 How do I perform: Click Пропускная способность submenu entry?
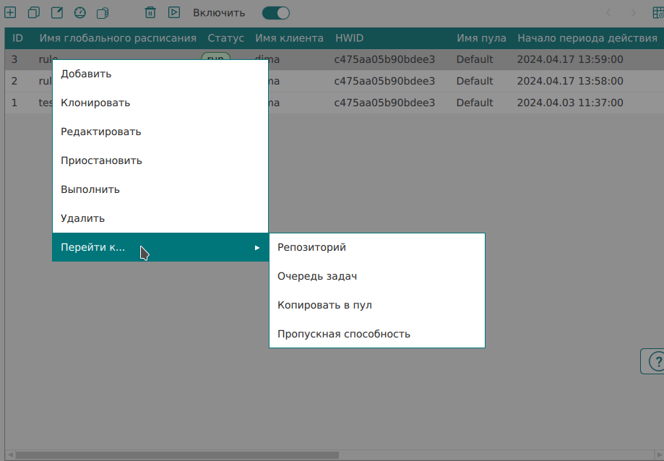(x=344, y=334)
